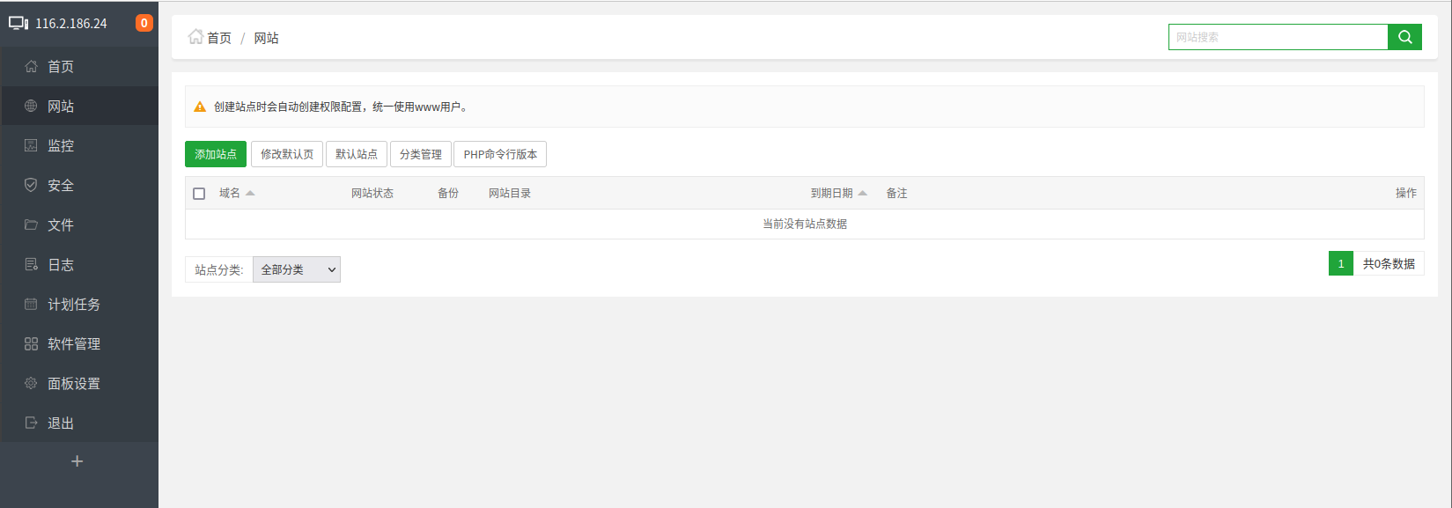The image size is (1452, 508).
Task: Select 退出 in sidebar menu
Action: coord(79,423)
